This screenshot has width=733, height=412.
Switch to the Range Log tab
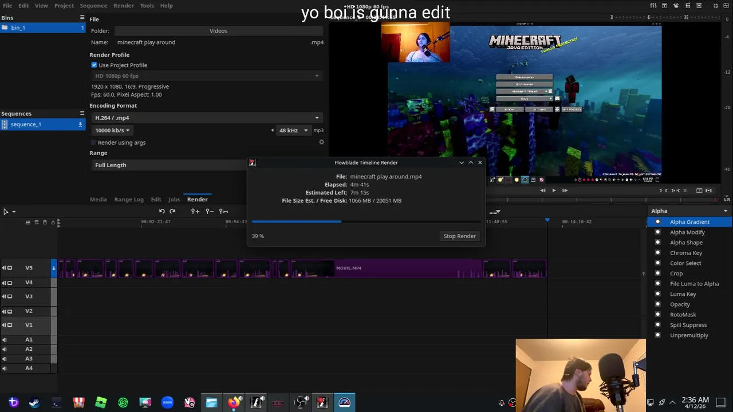(x=129, y=199)
